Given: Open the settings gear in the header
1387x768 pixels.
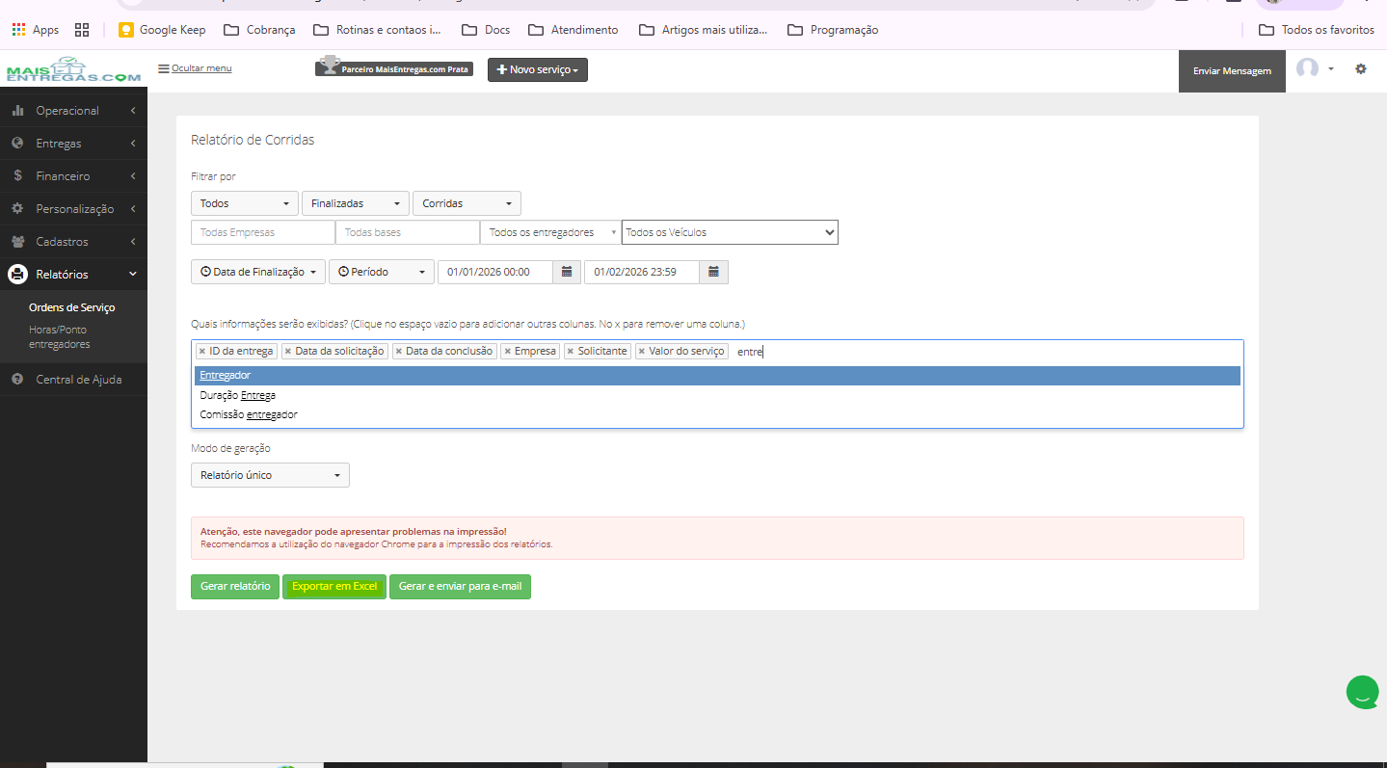Looking at the screenshot, I should (1361, 69).
